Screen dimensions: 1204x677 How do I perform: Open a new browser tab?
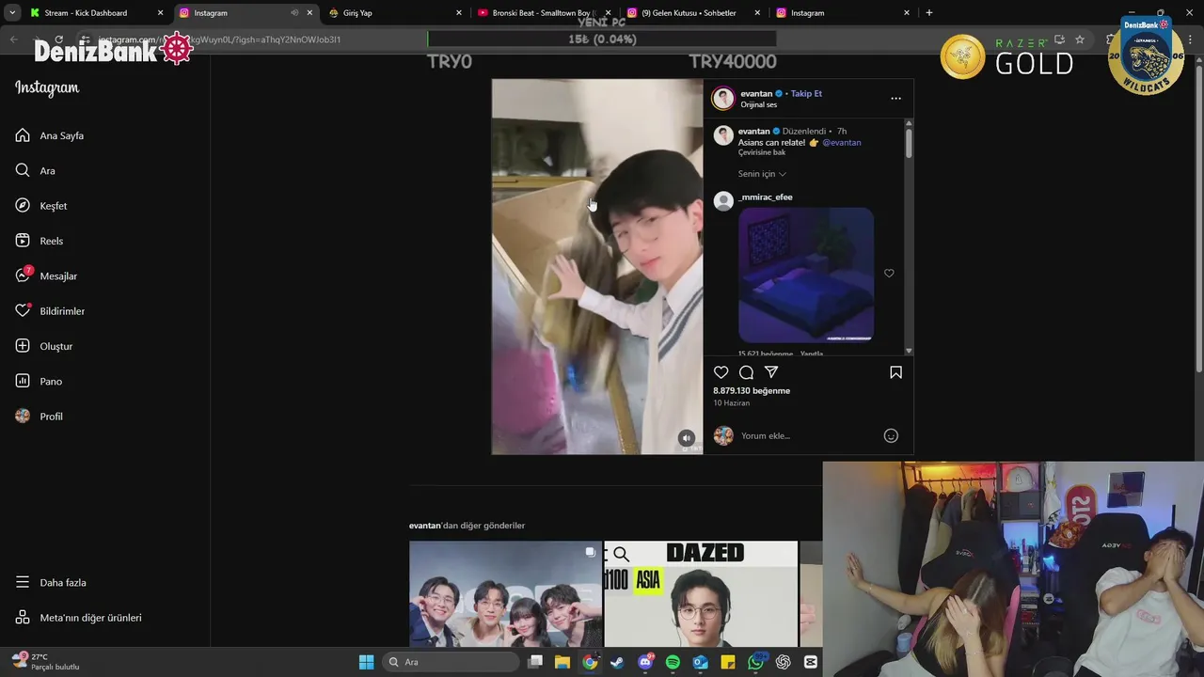929,13
